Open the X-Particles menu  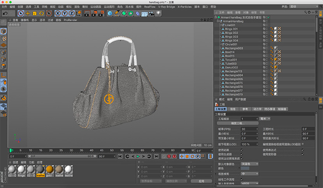(184, 7)
